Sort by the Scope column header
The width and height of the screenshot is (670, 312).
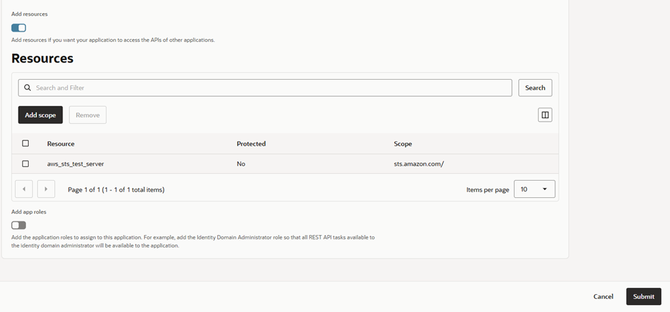click(403, 144)
